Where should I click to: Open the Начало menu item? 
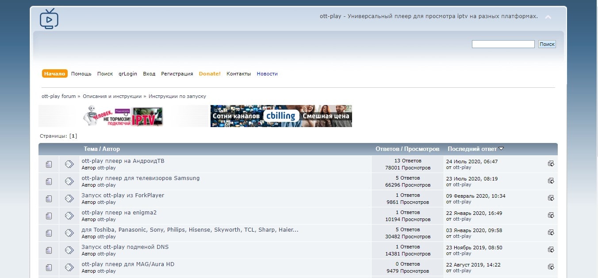click(x=54, y=74)
